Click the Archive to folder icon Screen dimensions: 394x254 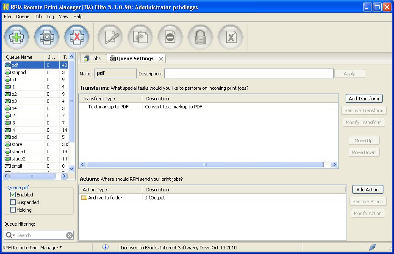(x=84, y=198)
